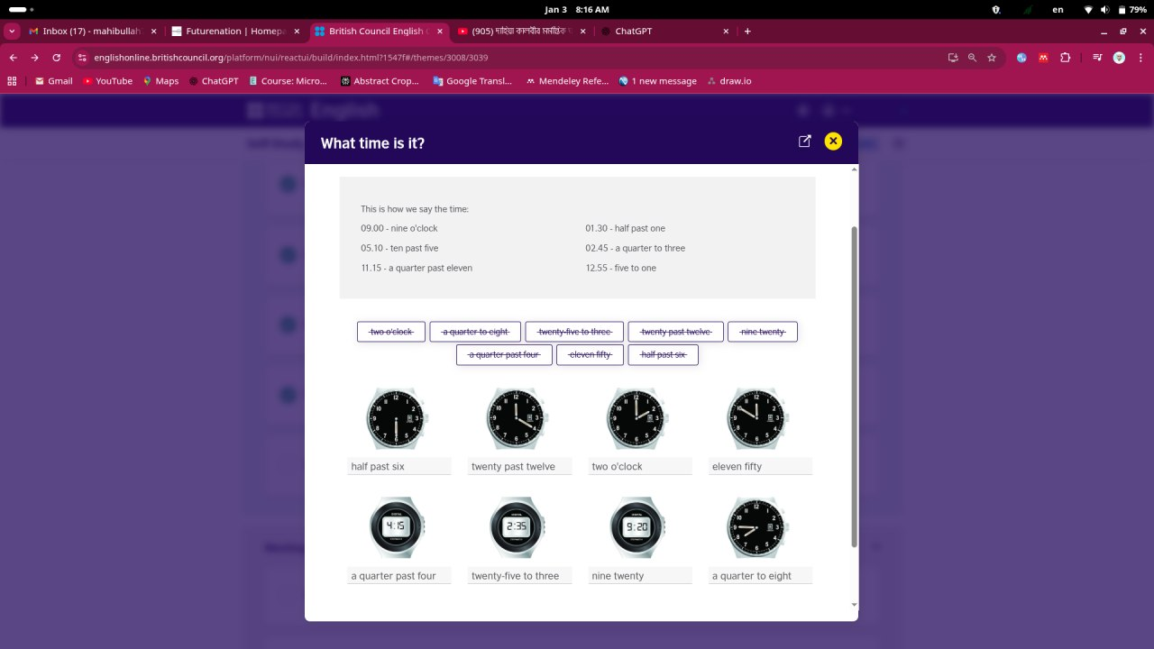Close the 'What time is it?' dialog
This screenshot has width=1154, height=649.
tap(833, 142)
